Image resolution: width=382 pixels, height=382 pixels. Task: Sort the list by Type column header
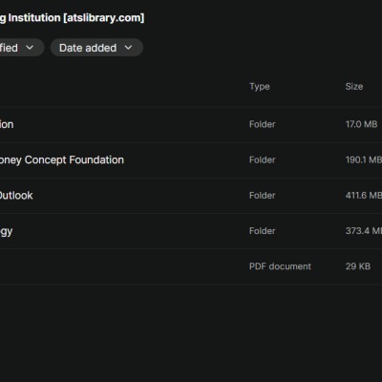click(260, 87)
